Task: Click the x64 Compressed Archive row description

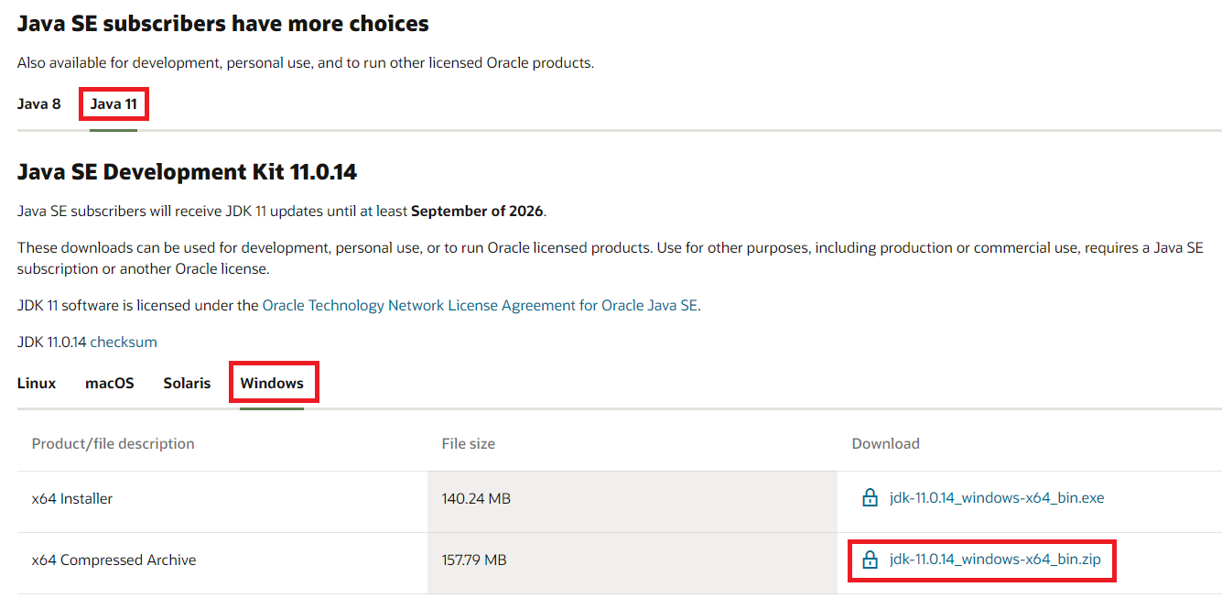Action: pos(114,560)
